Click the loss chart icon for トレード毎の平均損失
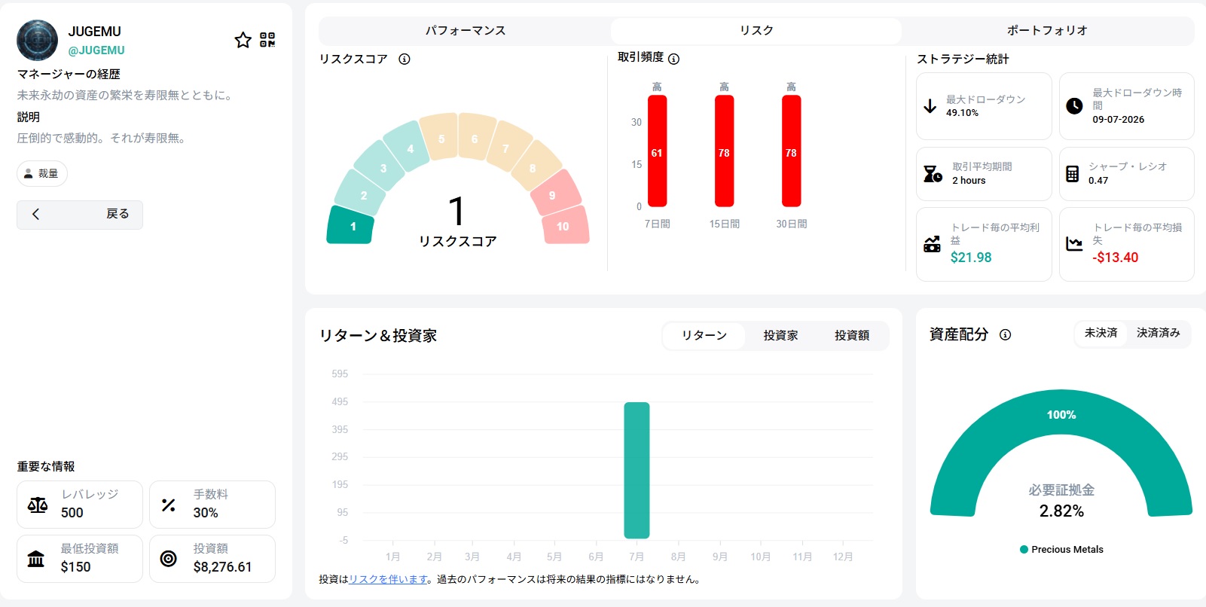Viewport: 1206px width, 607px height. (x=1074, y=244)
